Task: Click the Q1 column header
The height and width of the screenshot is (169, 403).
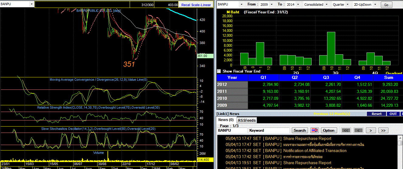Action: click(264, 77)
